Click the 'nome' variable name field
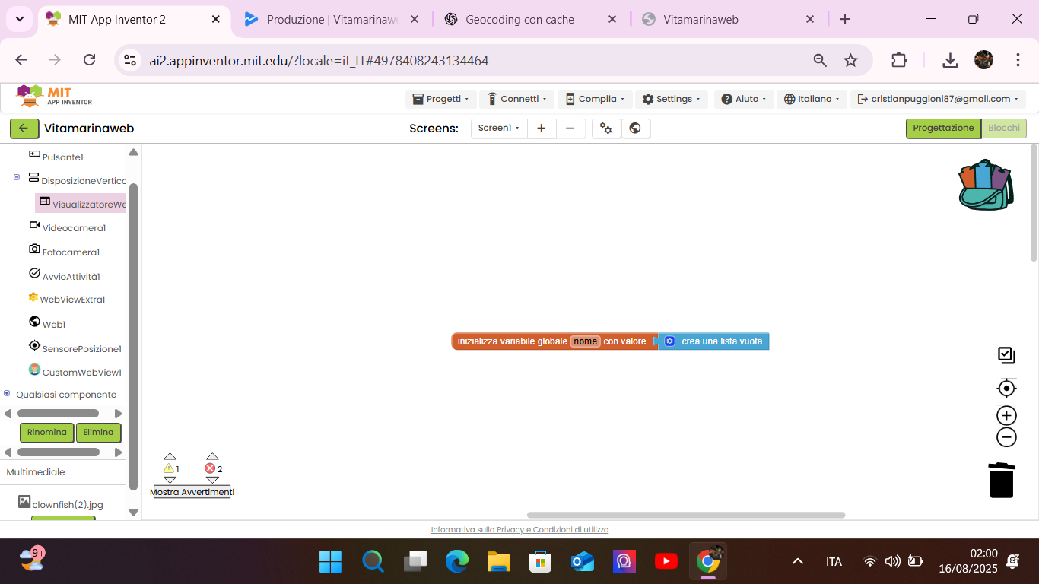Image resolution: width=1039 pixels, height=584 pixels. point(585,341)
